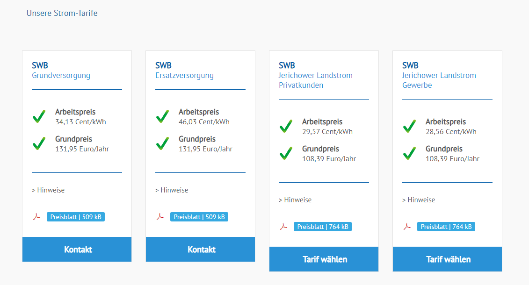Expand Hinweise in the Ersatzversorgung card
This screenshot has width=529, height=285.
pyautogui.click(x=172, y=190)
